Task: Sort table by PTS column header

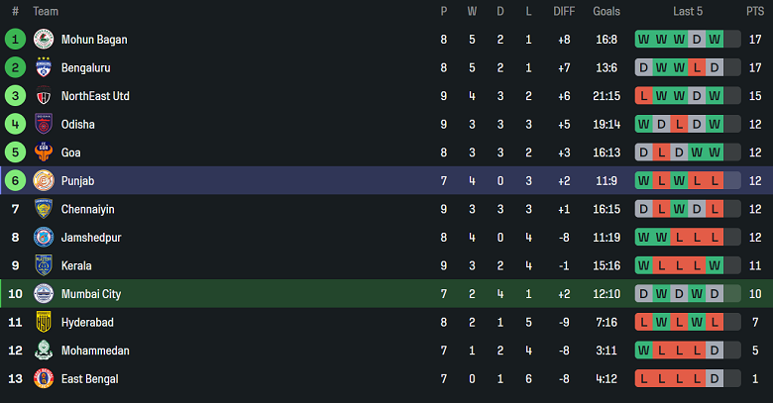Action: pos(755,11)
